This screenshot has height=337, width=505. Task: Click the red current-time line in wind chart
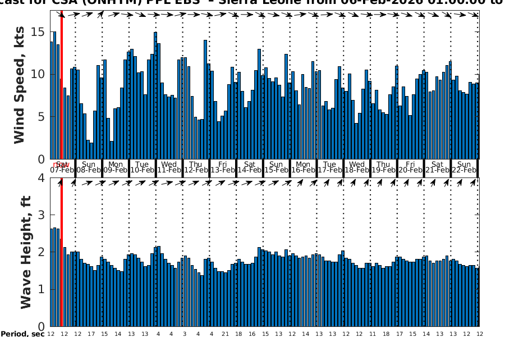pos(61,84)
